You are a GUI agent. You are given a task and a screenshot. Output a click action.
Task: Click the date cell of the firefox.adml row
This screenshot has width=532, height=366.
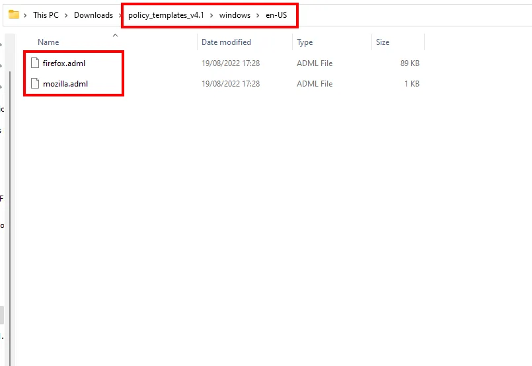(x=231, y=63)
